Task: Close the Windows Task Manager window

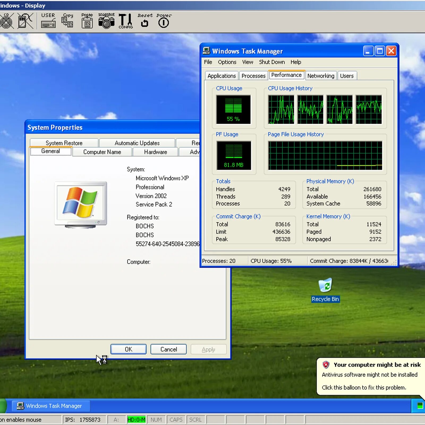Action: 391,51
